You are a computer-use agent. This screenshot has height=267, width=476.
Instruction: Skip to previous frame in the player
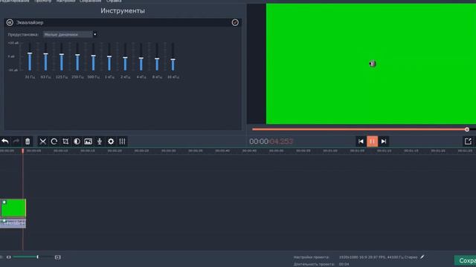coord(361,142)
